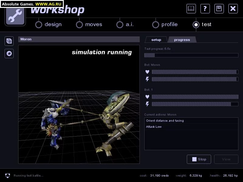Click the 3D simulation viewport
This screenshot has height=182, width=243.
tap(79, 104)
